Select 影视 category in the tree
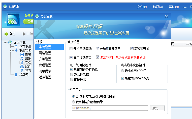Screen dimensions: 192x119 (28, 54)
